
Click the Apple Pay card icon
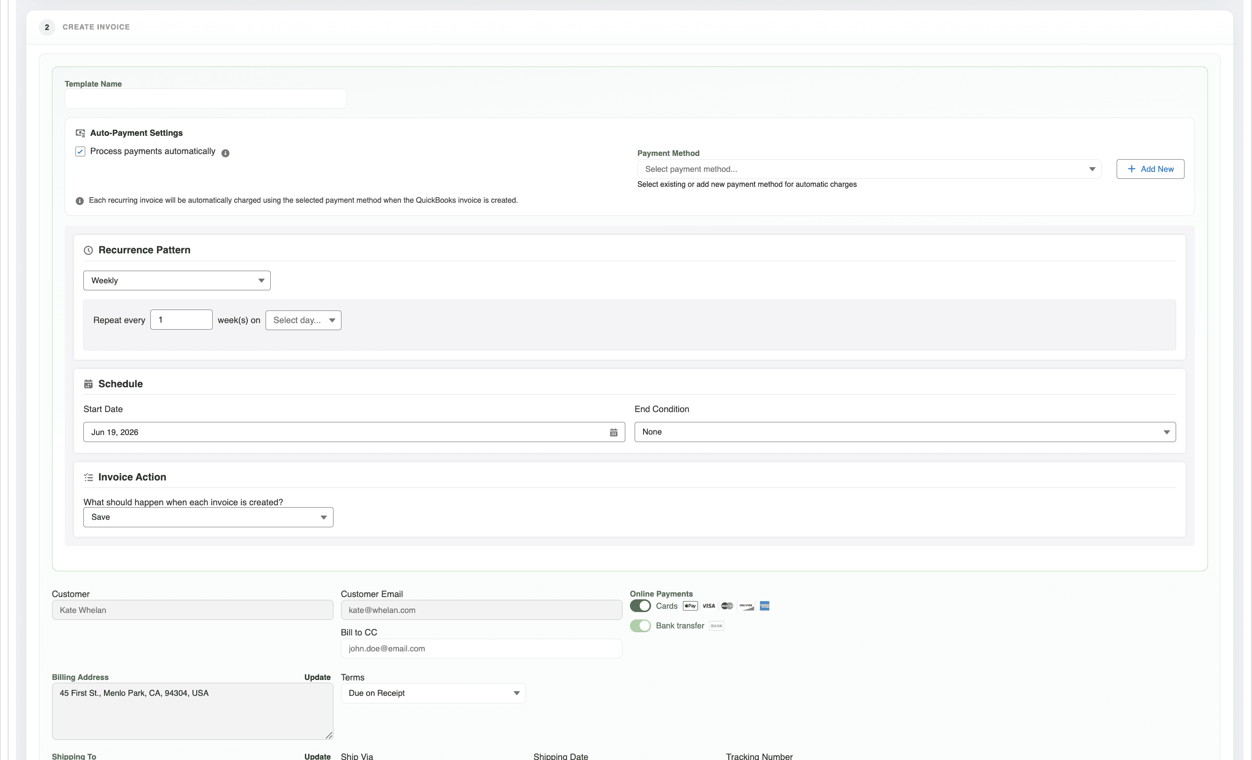point(690,605)
